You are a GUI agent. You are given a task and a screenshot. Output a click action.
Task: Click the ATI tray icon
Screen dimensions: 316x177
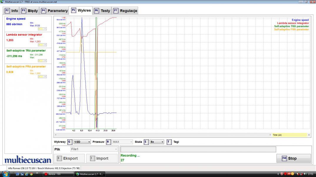click(289, 174)
